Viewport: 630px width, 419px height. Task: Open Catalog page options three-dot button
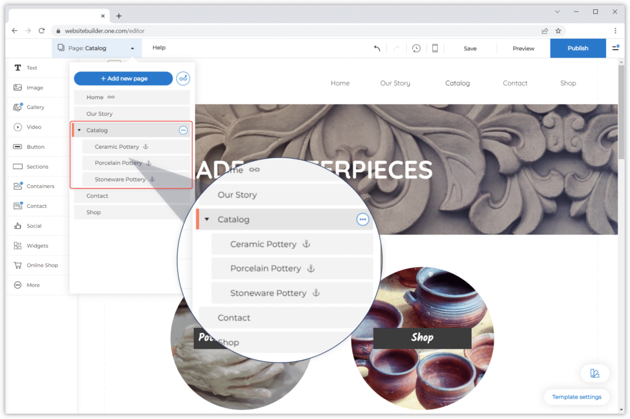[183, 130]
